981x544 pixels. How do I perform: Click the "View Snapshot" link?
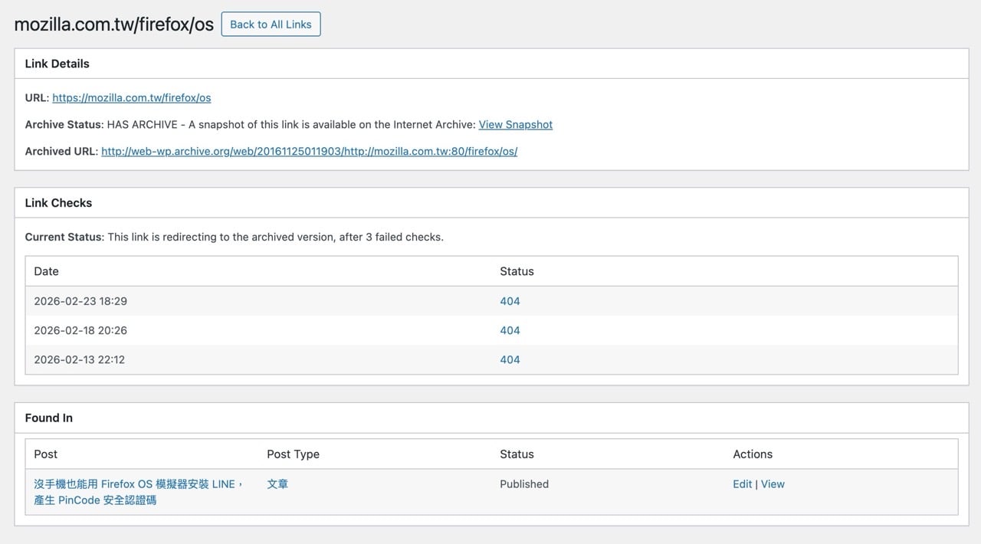coord(515,124)
